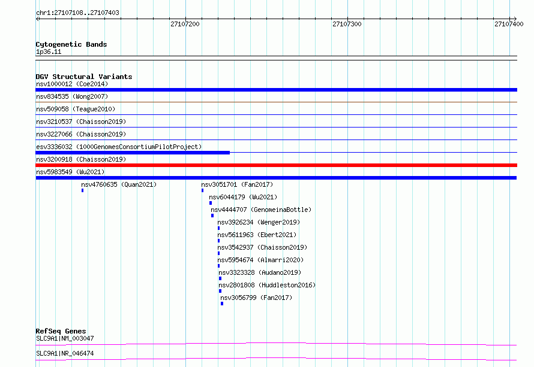Click the small blue marker of nsv3323328
This screenshot has width=534, height=367.
pos(220,278)
